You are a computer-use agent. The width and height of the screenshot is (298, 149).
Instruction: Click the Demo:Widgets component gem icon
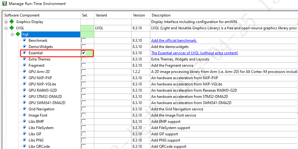click(x=24, y=46)
